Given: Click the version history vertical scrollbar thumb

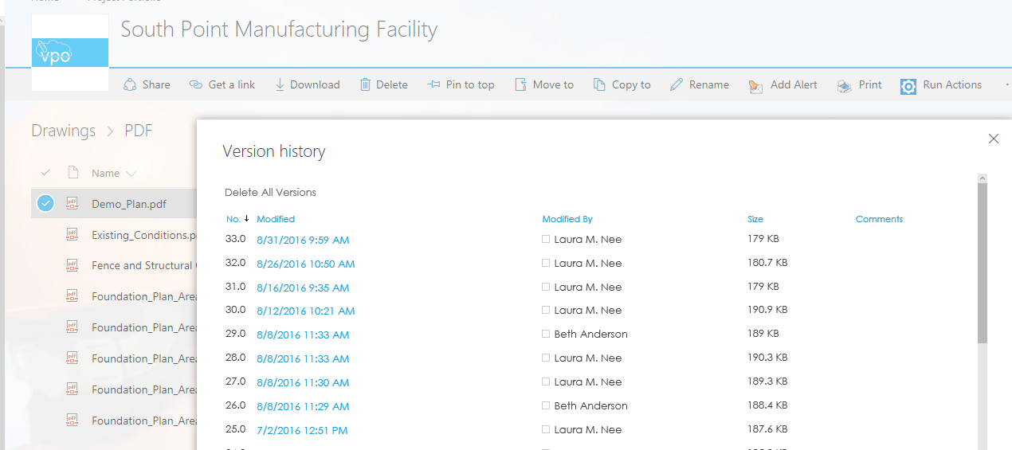Looking at the screenshot, I should 983,263.
